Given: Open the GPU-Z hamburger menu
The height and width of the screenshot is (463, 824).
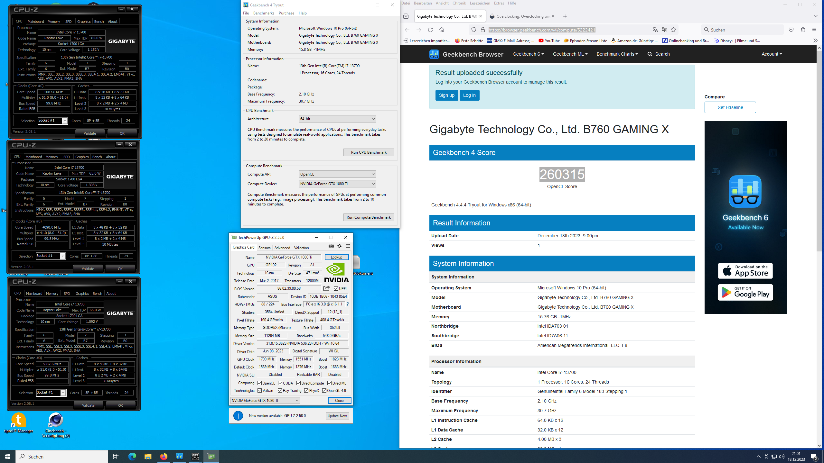Looking at the screenshot, I should tap(348, 246).
